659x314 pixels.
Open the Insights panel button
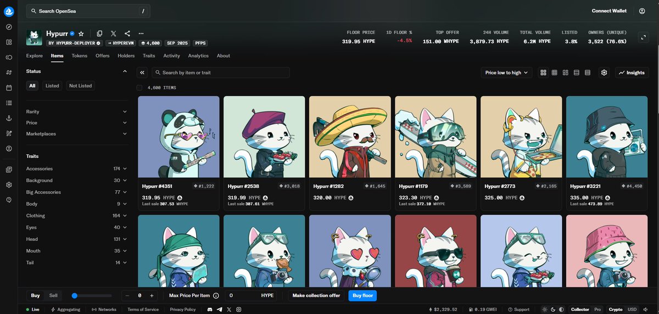click(x=631, y=73)
